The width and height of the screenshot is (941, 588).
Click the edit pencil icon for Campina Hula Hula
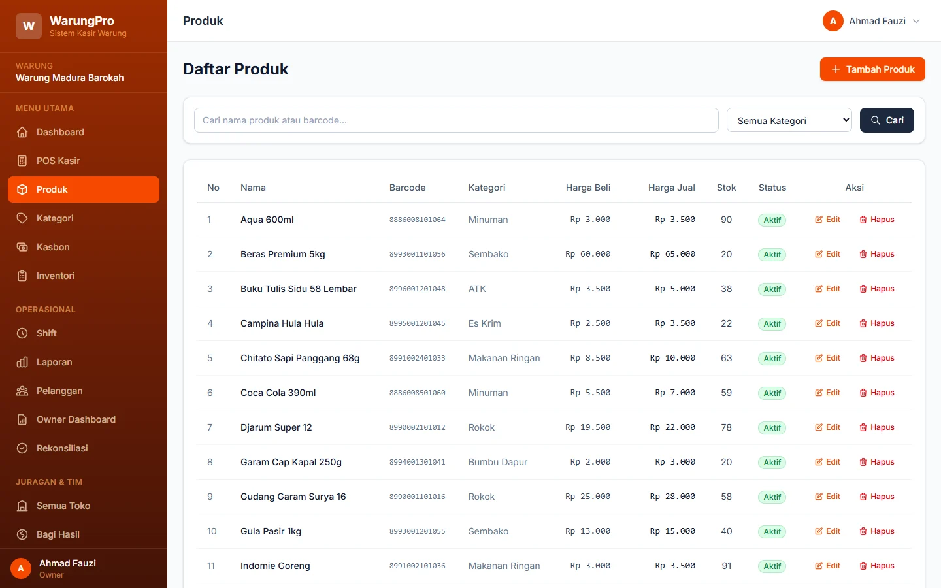click(819, 323)
